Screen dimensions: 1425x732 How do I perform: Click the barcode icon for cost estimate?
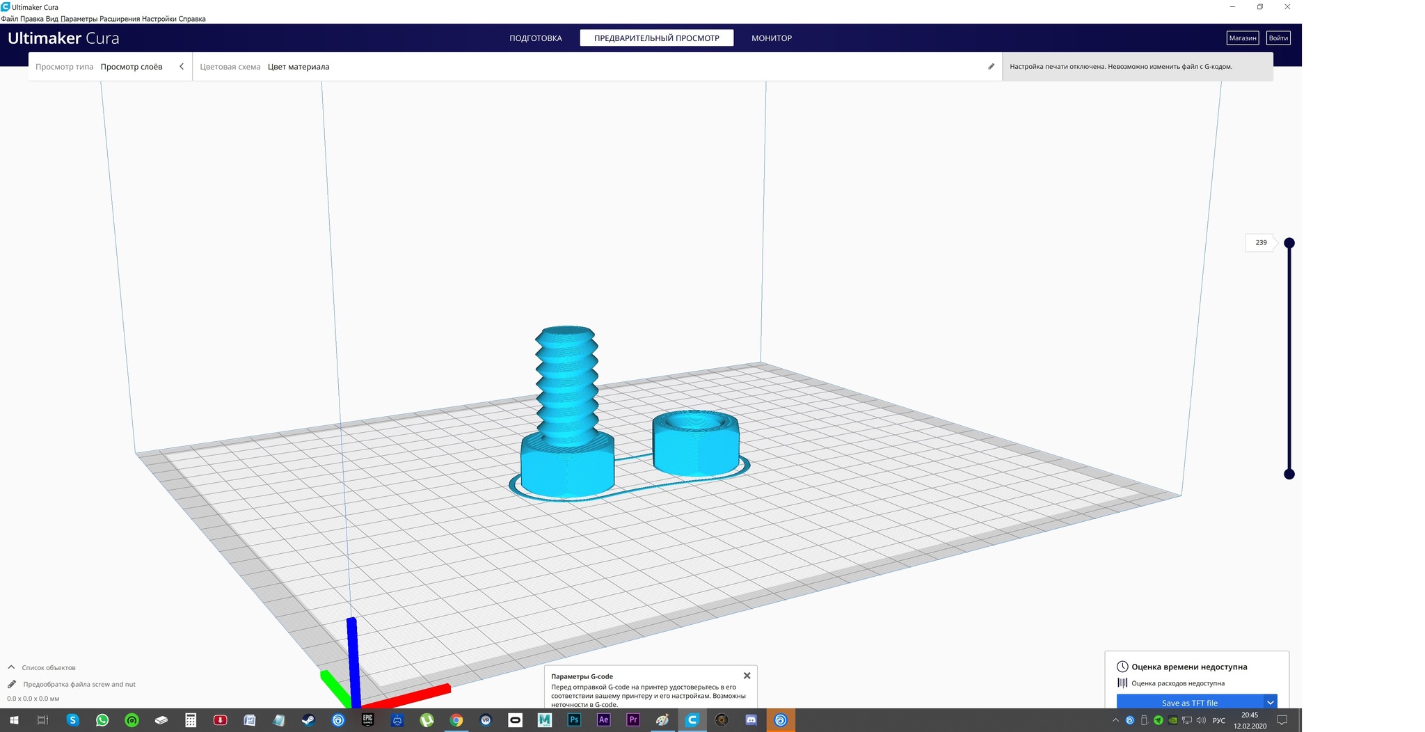(1122, 683)
